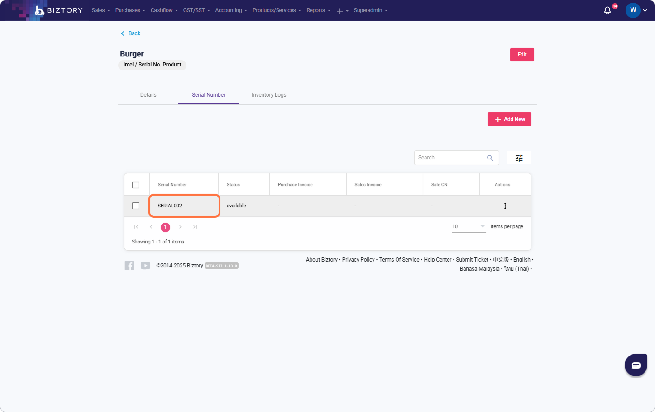This screenshot has width=655, height=412.
Task: Switch to the Inventory Logs tab
Action: [269, 95]
